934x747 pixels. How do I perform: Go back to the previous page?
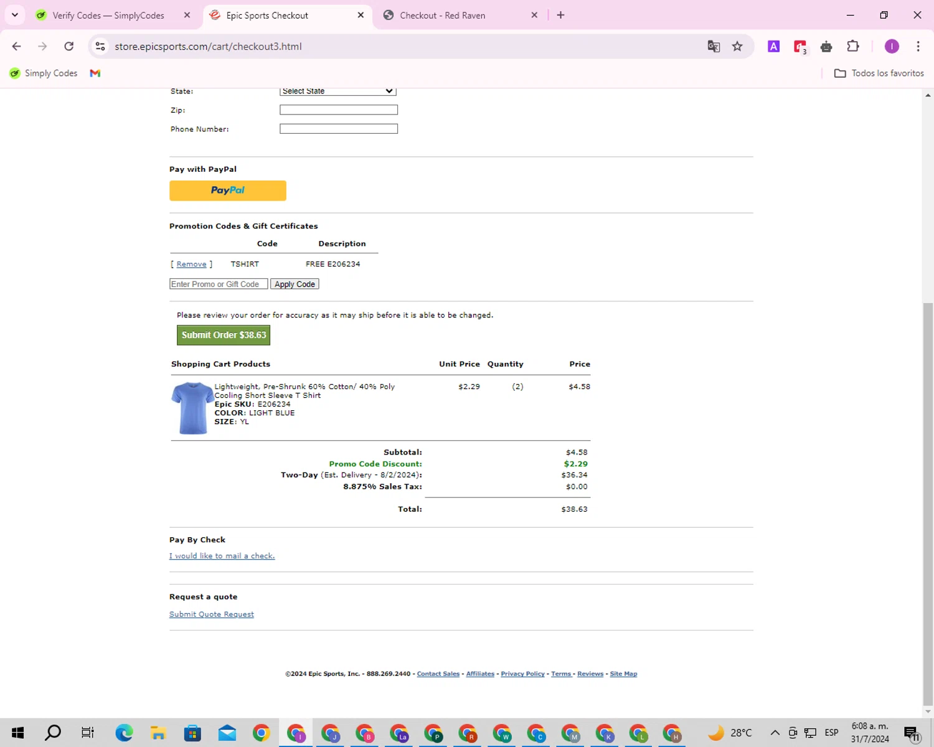(17, 47)
